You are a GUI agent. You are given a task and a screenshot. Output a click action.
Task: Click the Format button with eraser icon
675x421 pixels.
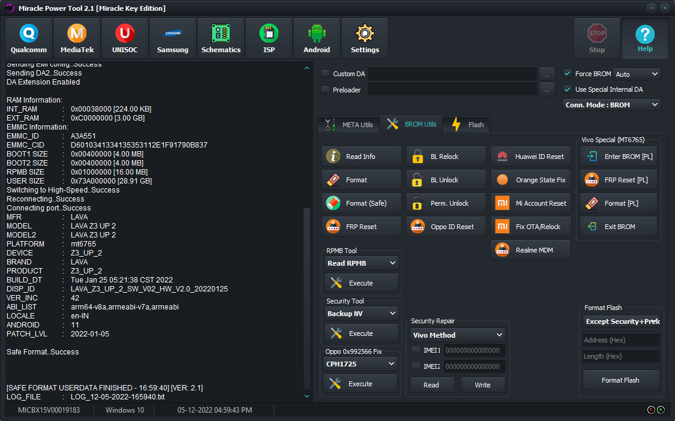[x=361, y=180]
